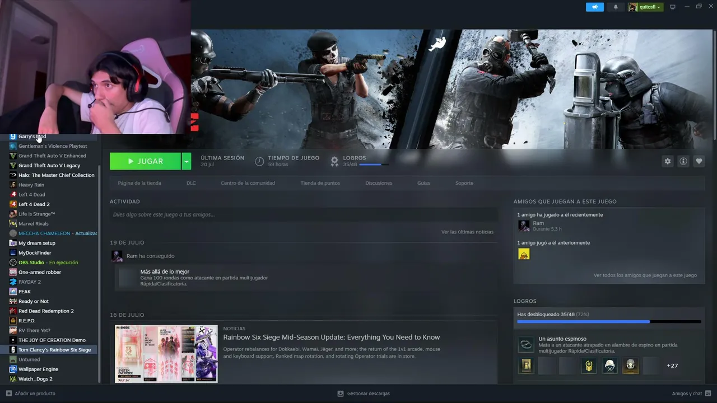
Task: Click Ram's avatar in activity feed
Action: [x=117, y=256]
